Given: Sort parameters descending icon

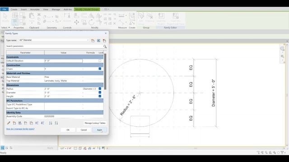Looking at the screenshot, I should coord(56,123).
